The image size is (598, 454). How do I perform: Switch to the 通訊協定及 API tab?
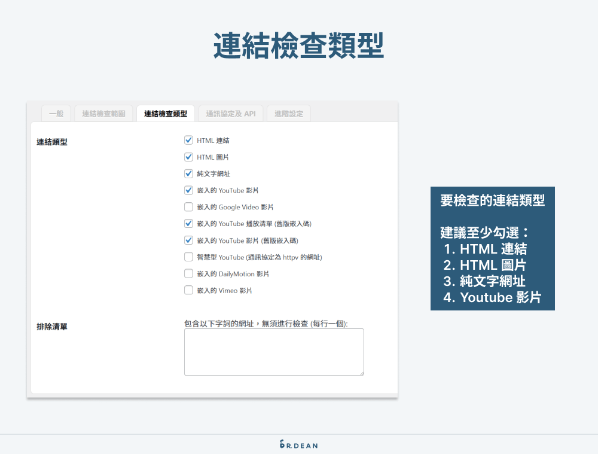point(230,113)
